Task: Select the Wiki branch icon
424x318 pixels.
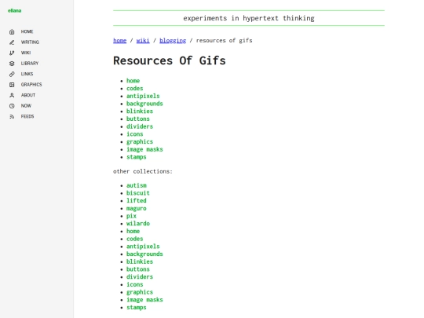Action: point(12,53)
